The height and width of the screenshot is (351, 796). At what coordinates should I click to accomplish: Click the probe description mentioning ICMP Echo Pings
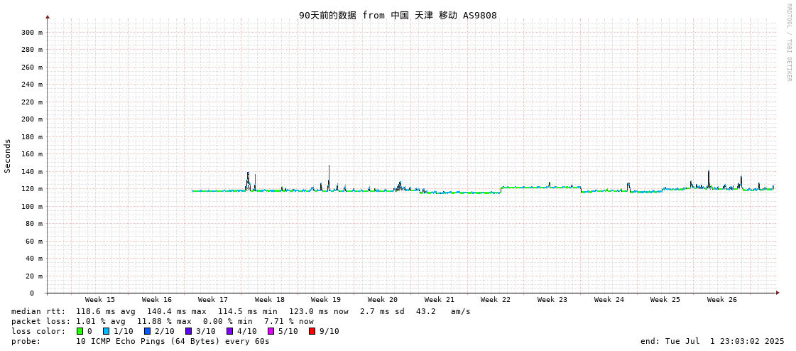tap(173, 341)
